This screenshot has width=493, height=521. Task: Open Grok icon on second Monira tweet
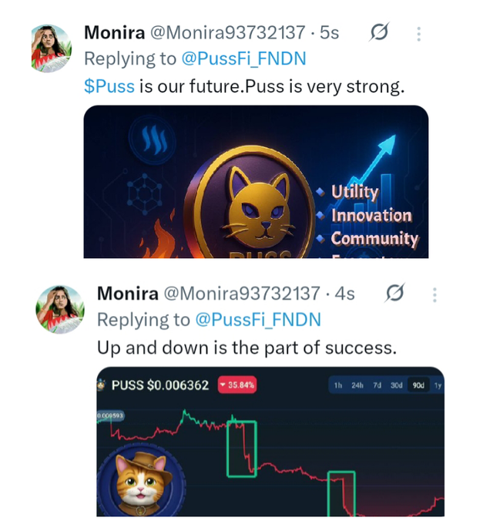pyautogui.click(x=394, y=293)
